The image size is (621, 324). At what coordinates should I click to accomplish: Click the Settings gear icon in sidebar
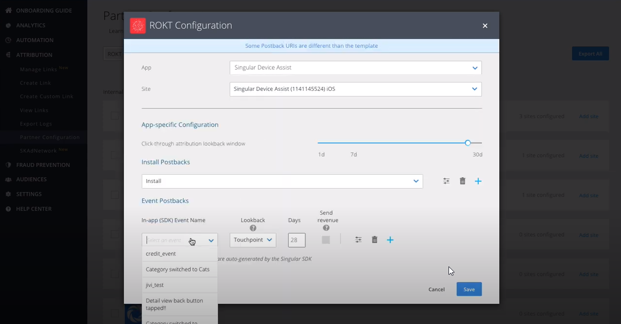[x=8, y=194]
